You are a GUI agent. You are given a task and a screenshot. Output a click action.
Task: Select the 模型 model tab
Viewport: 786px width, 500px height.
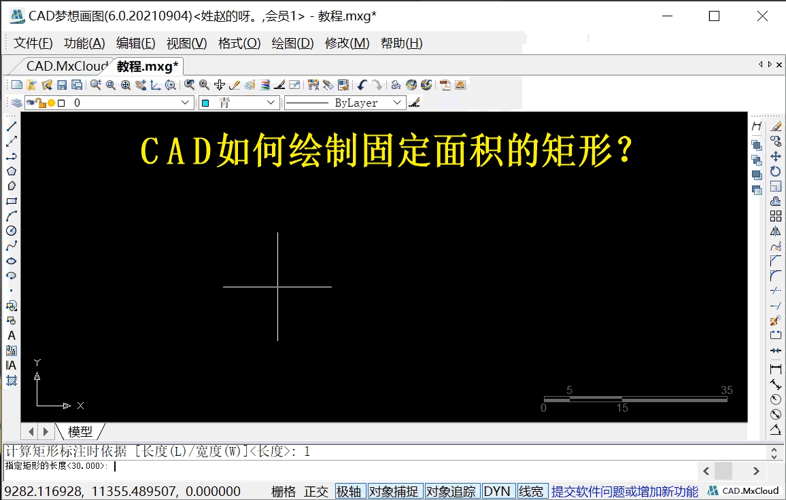[x=80, y=431]
